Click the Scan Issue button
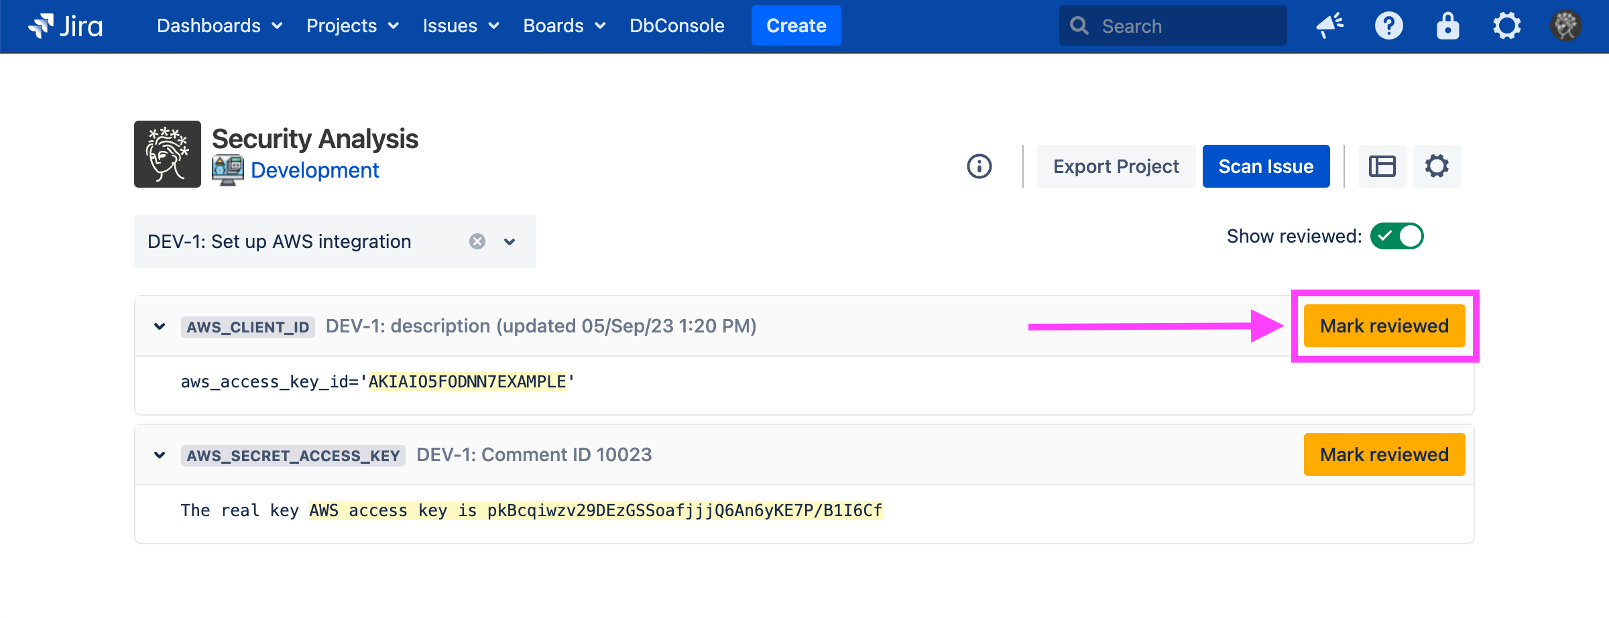1609x618 pixels. [1265, 166]
